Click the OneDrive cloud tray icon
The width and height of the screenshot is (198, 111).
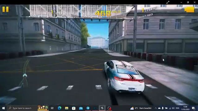tap(159, 108)
